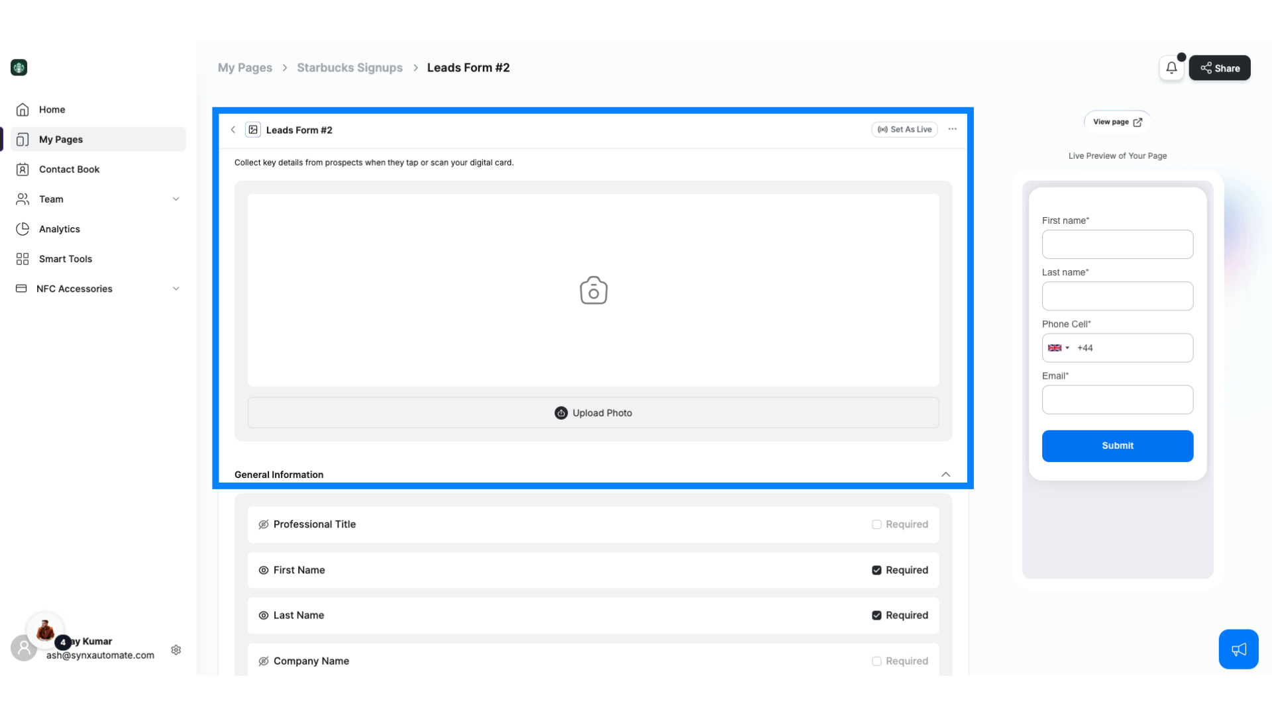
Task: Click the Share button icon
Action: 1206,68
